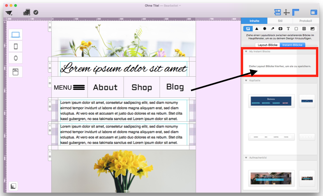The height and width of the screenshot is (196, 323).
Task: Select the texture pattern content icon
Action: 304,29
